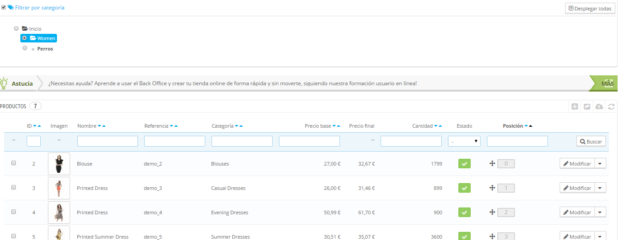
Task: Click the Desplegar todas button
Action: 590,9
